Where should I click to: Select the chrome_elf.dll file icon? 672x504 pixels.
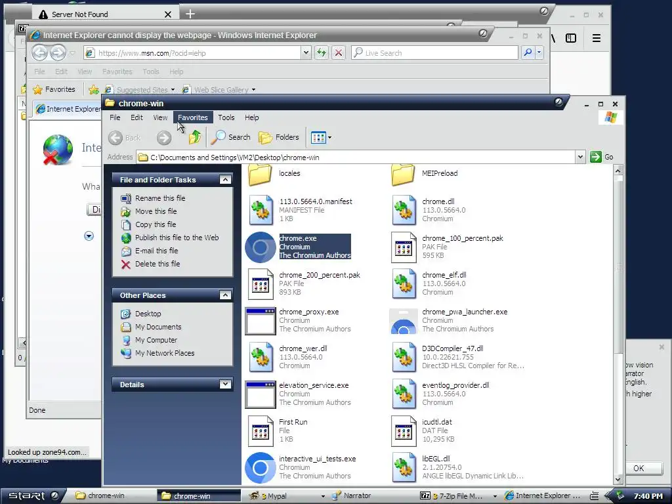[x=404, y=283]
